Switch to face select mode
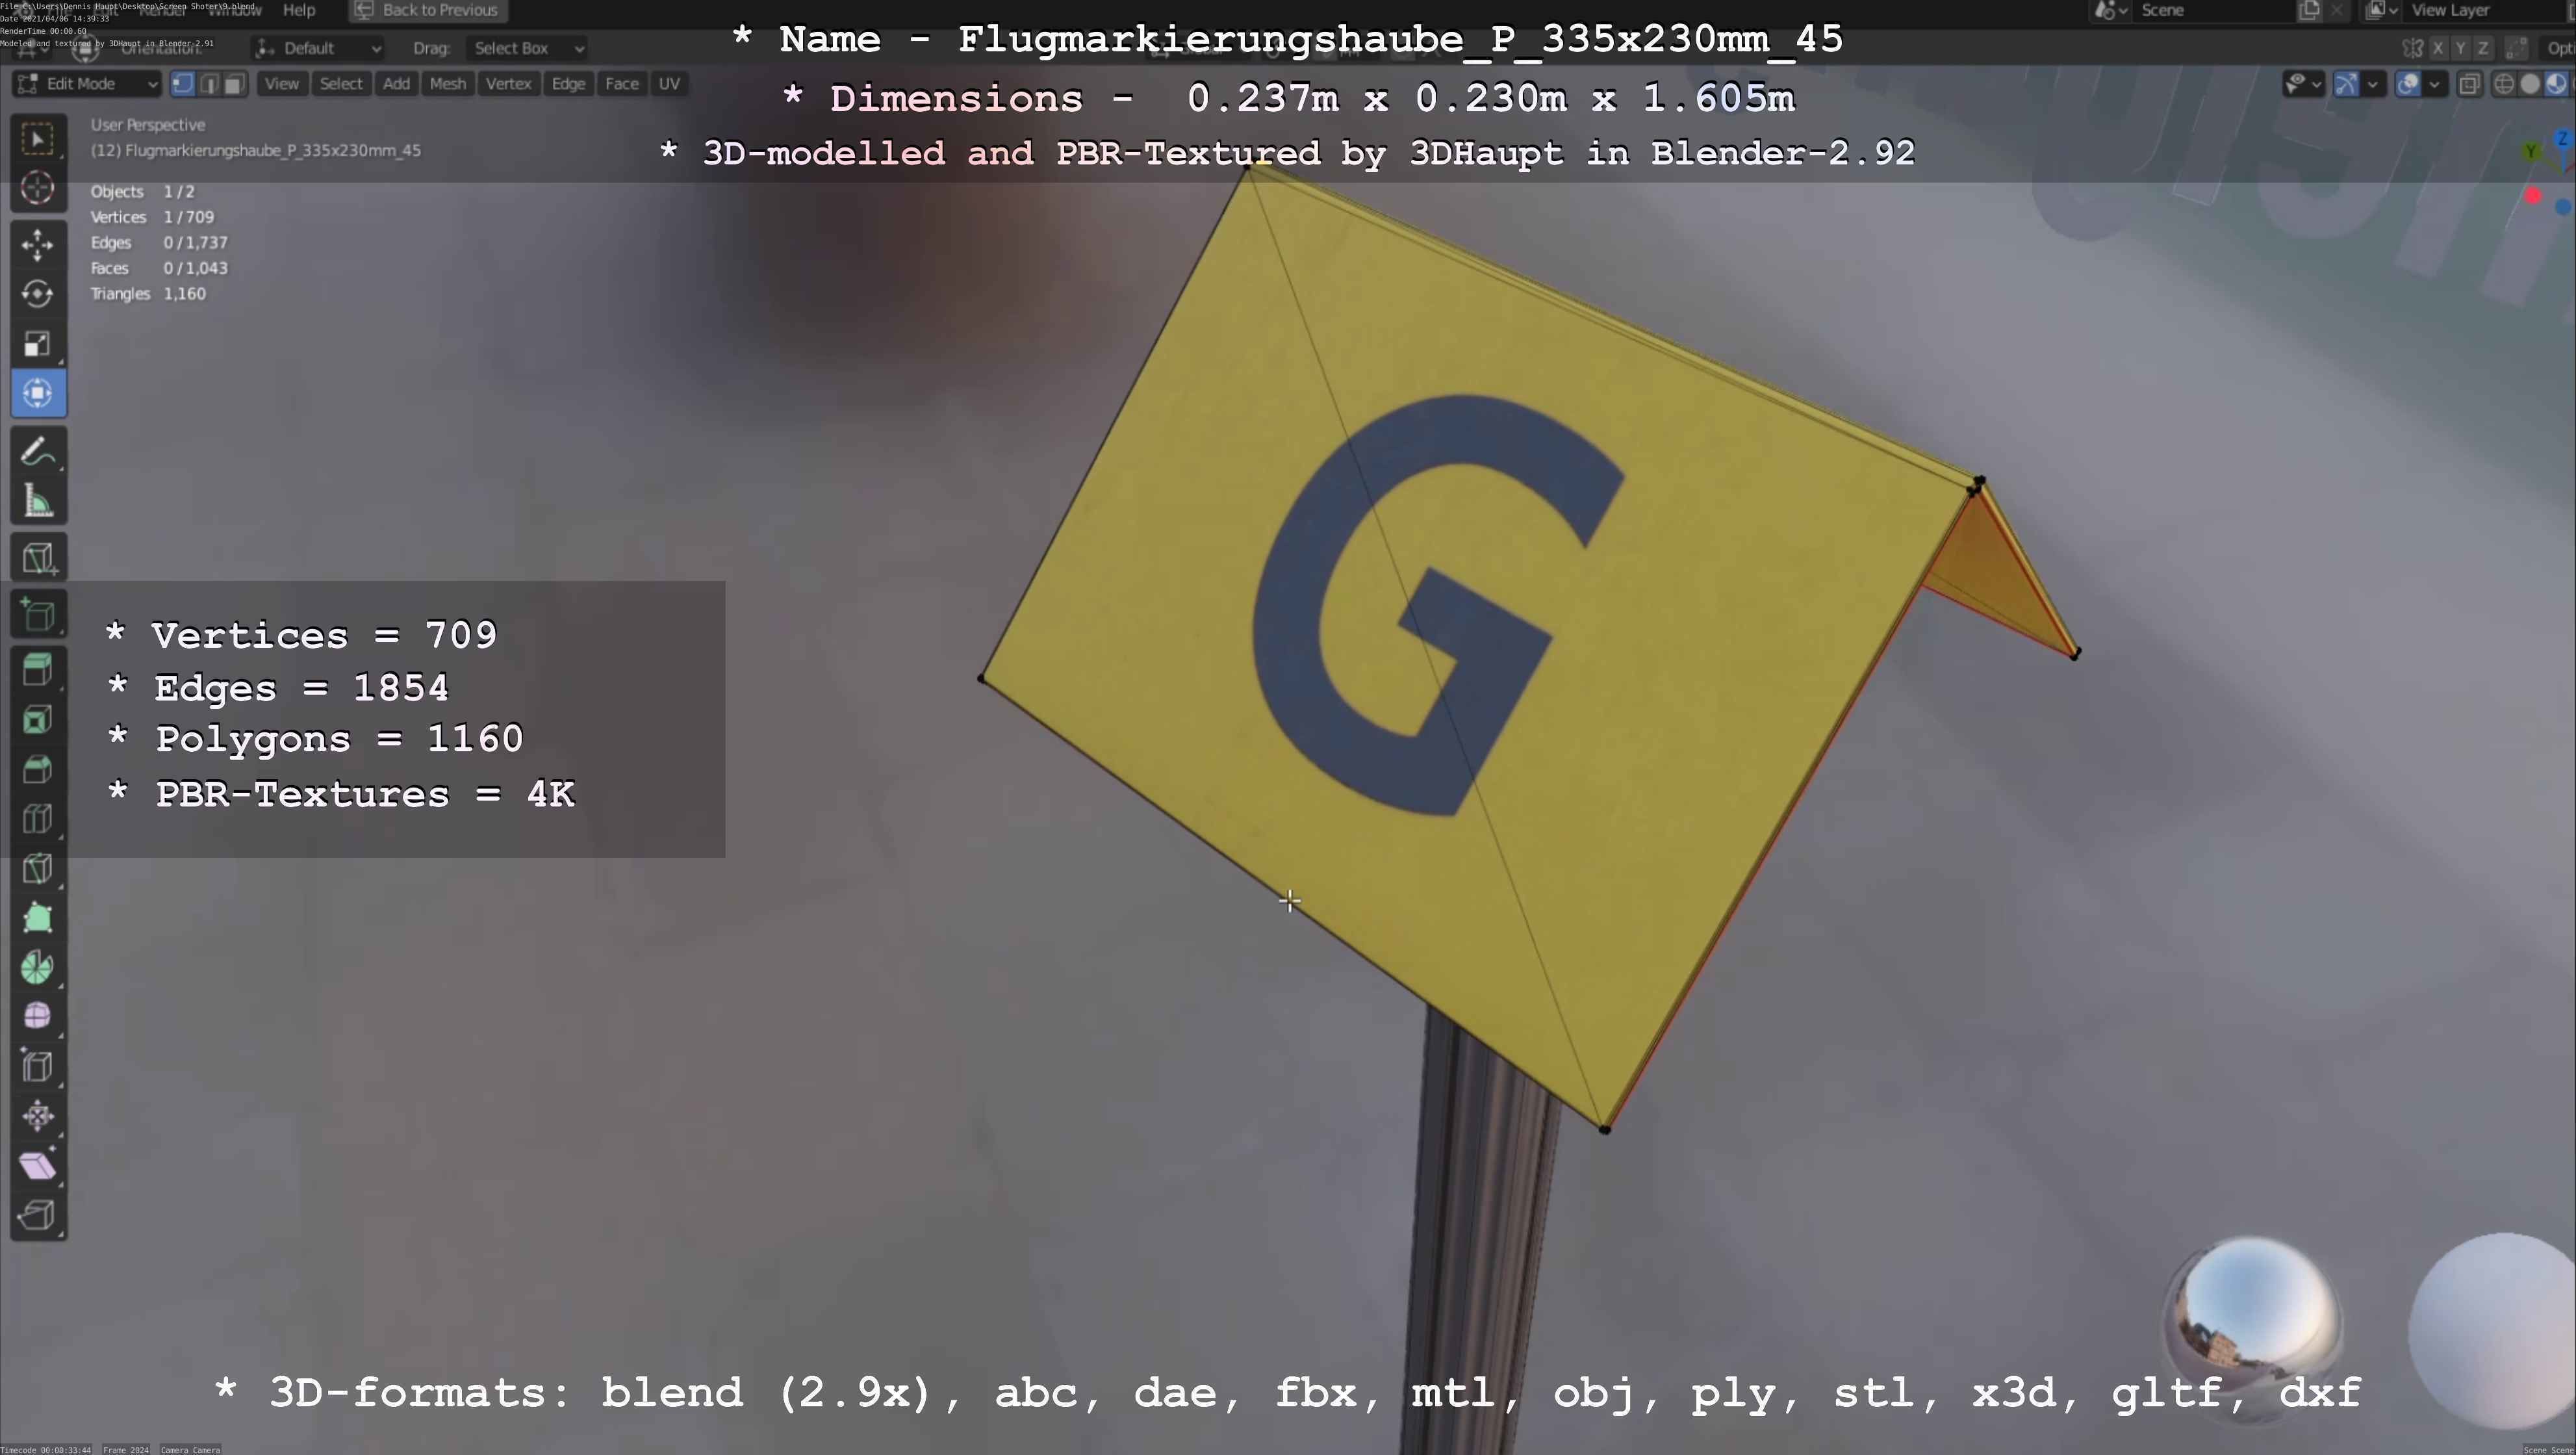The width and height of the screenshot is (2576, 1455). coord(234,84)
